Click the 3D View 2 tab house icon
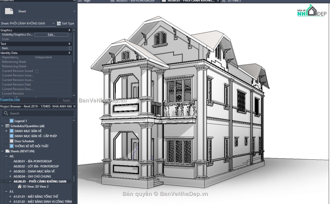Screen dimensions: 330x204 coord(224,1)
